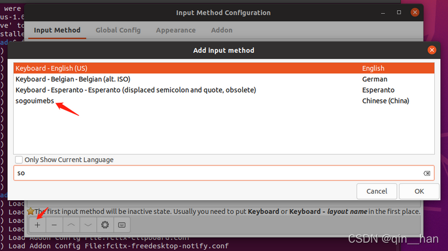Open the Addon tab
The image size is (448, 251).
222,30
